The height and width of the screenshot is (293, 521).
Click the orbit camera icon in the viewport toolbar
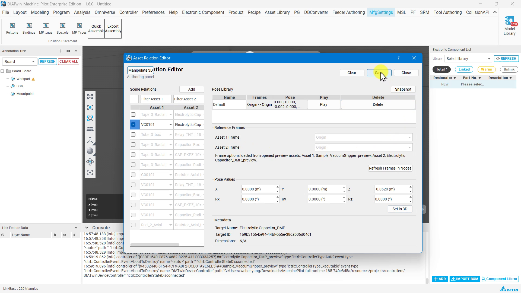click(x=90, y=162)
